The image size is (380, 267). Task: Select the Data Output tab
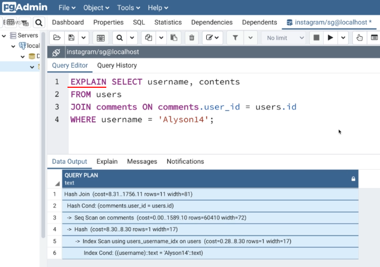coord(69,162)
